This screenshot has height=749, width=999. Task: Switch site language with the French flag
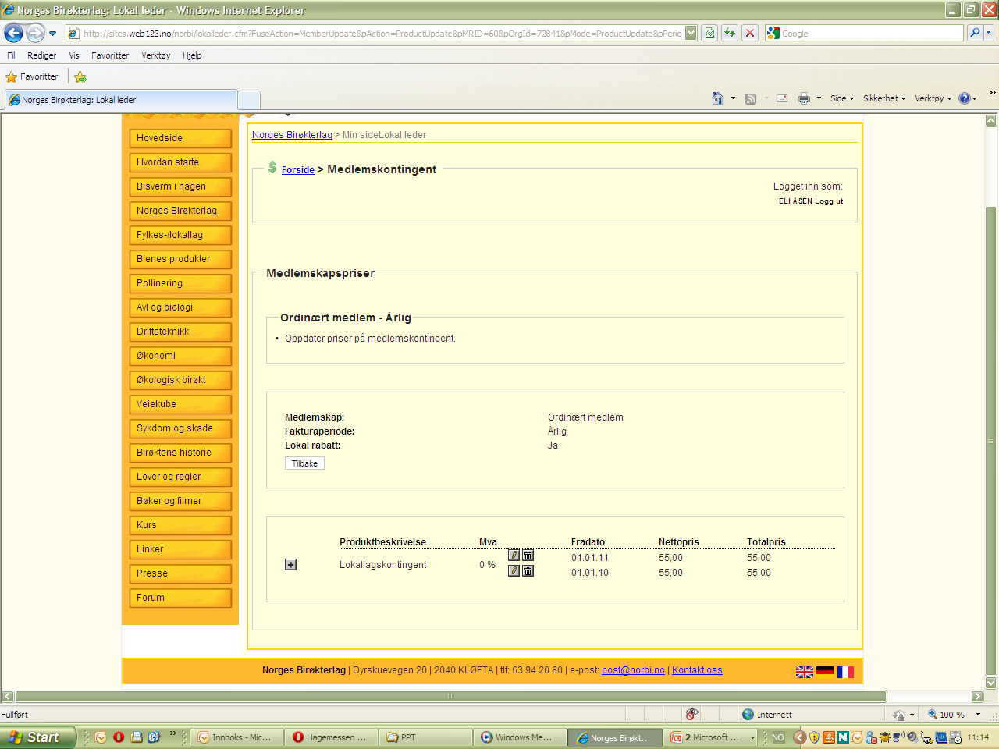[x=845, y=672]
